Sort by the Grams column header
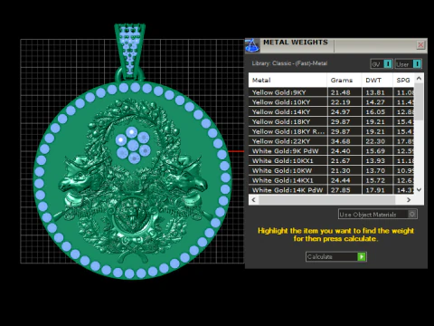Screen dimensions: 434x326 pyautogui.click(x=344, y=80)
